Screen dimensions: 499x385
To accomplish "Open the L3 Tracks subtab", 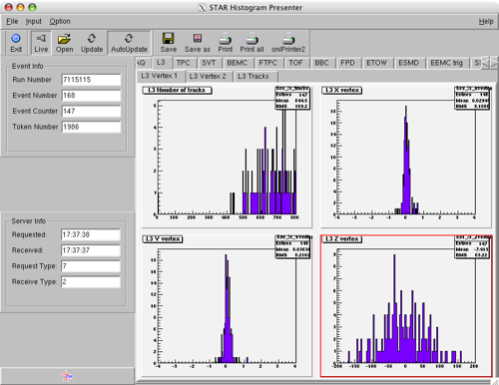I will (x=253, y=76).
